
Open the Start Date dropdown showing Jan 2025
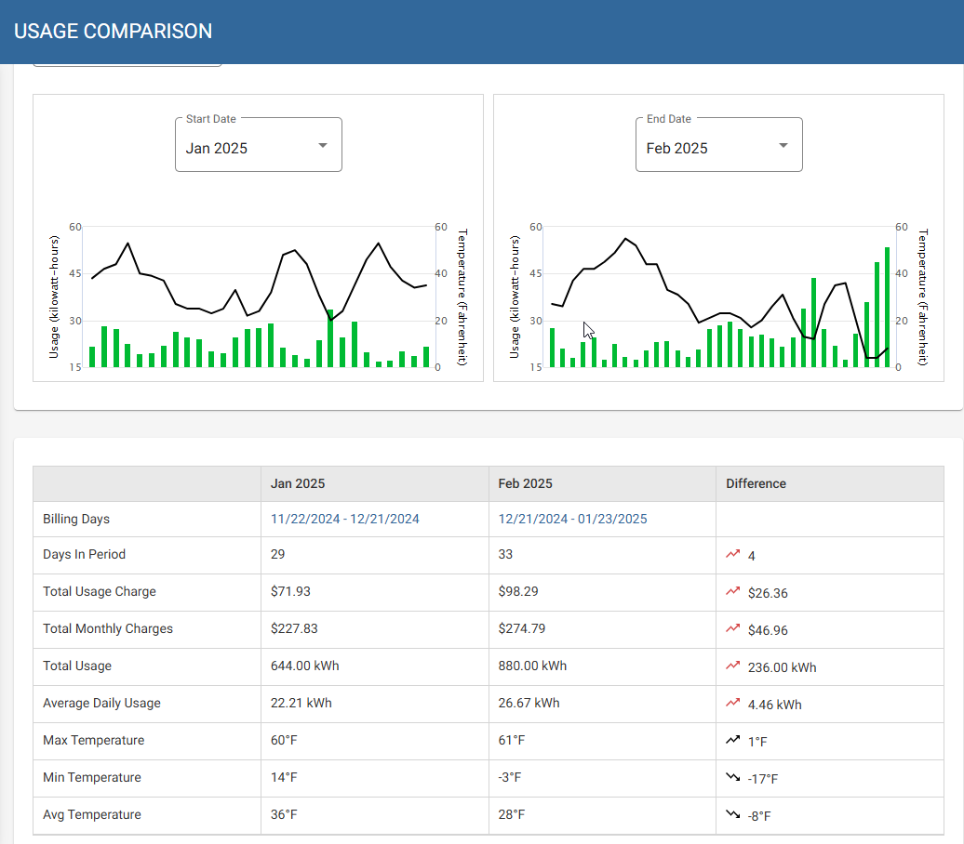tap(258, 145)
